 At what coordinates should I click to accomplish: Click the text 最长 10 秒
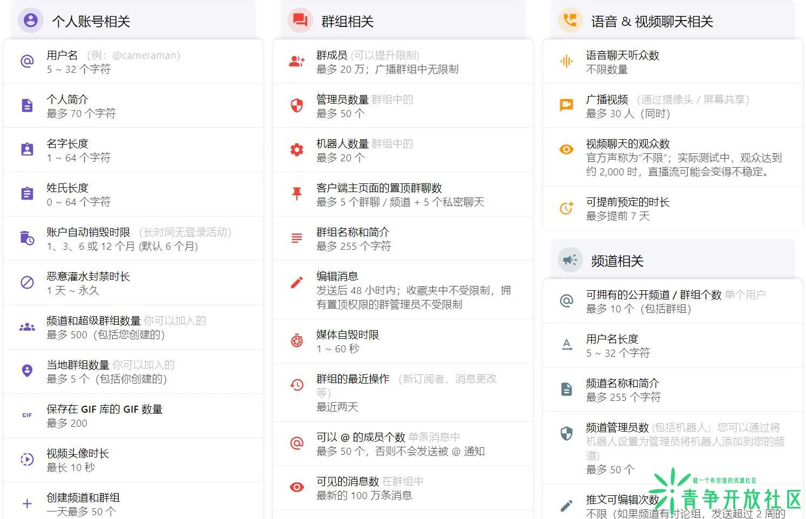(71, 467)
